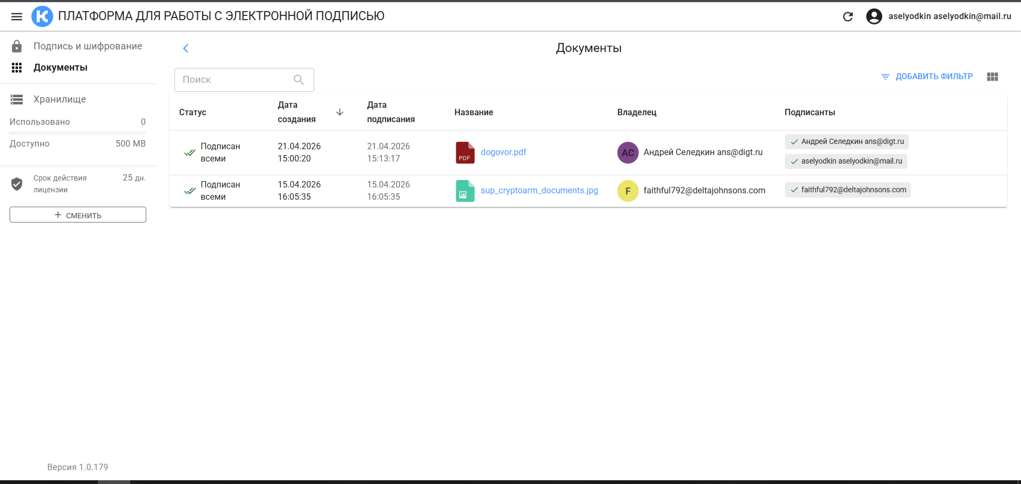This screenshot has width=1021, height=484.
Task: Open sup_cryptoarm_documents.jpg link
Action: (539, 191)
